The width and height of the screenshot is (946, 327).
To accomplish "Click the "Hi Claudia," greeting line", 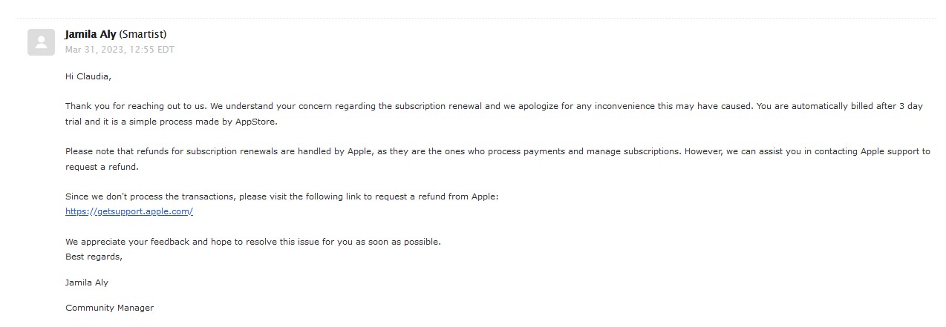I will pos(88,76).
